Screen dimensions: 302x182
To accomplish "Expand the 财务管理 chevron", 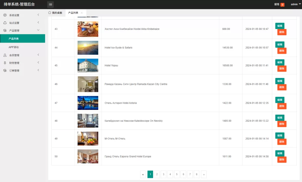I will (x=38, y=63).
